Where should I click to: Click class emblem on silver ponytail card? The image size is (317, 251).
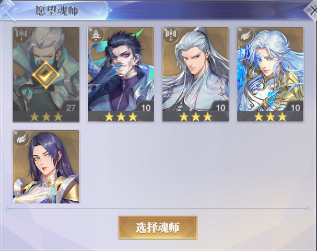(170, 34)
